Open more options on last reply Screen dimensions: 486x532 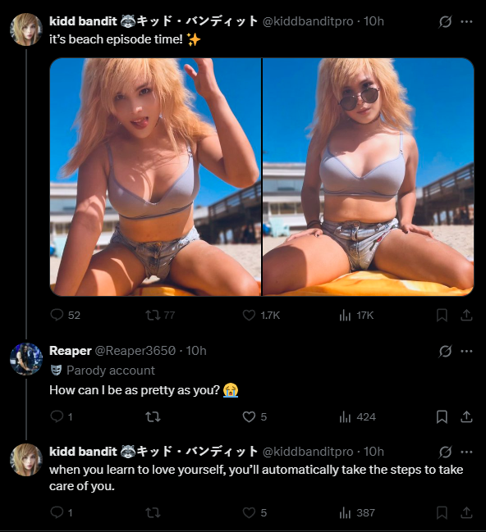tap(466, 452)
